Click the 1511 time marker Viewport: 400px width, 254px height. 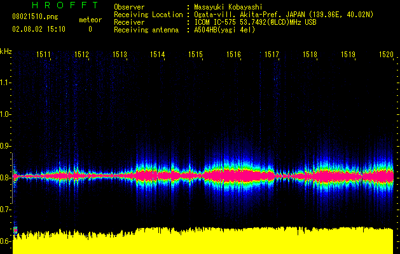[x=43, y=55]
